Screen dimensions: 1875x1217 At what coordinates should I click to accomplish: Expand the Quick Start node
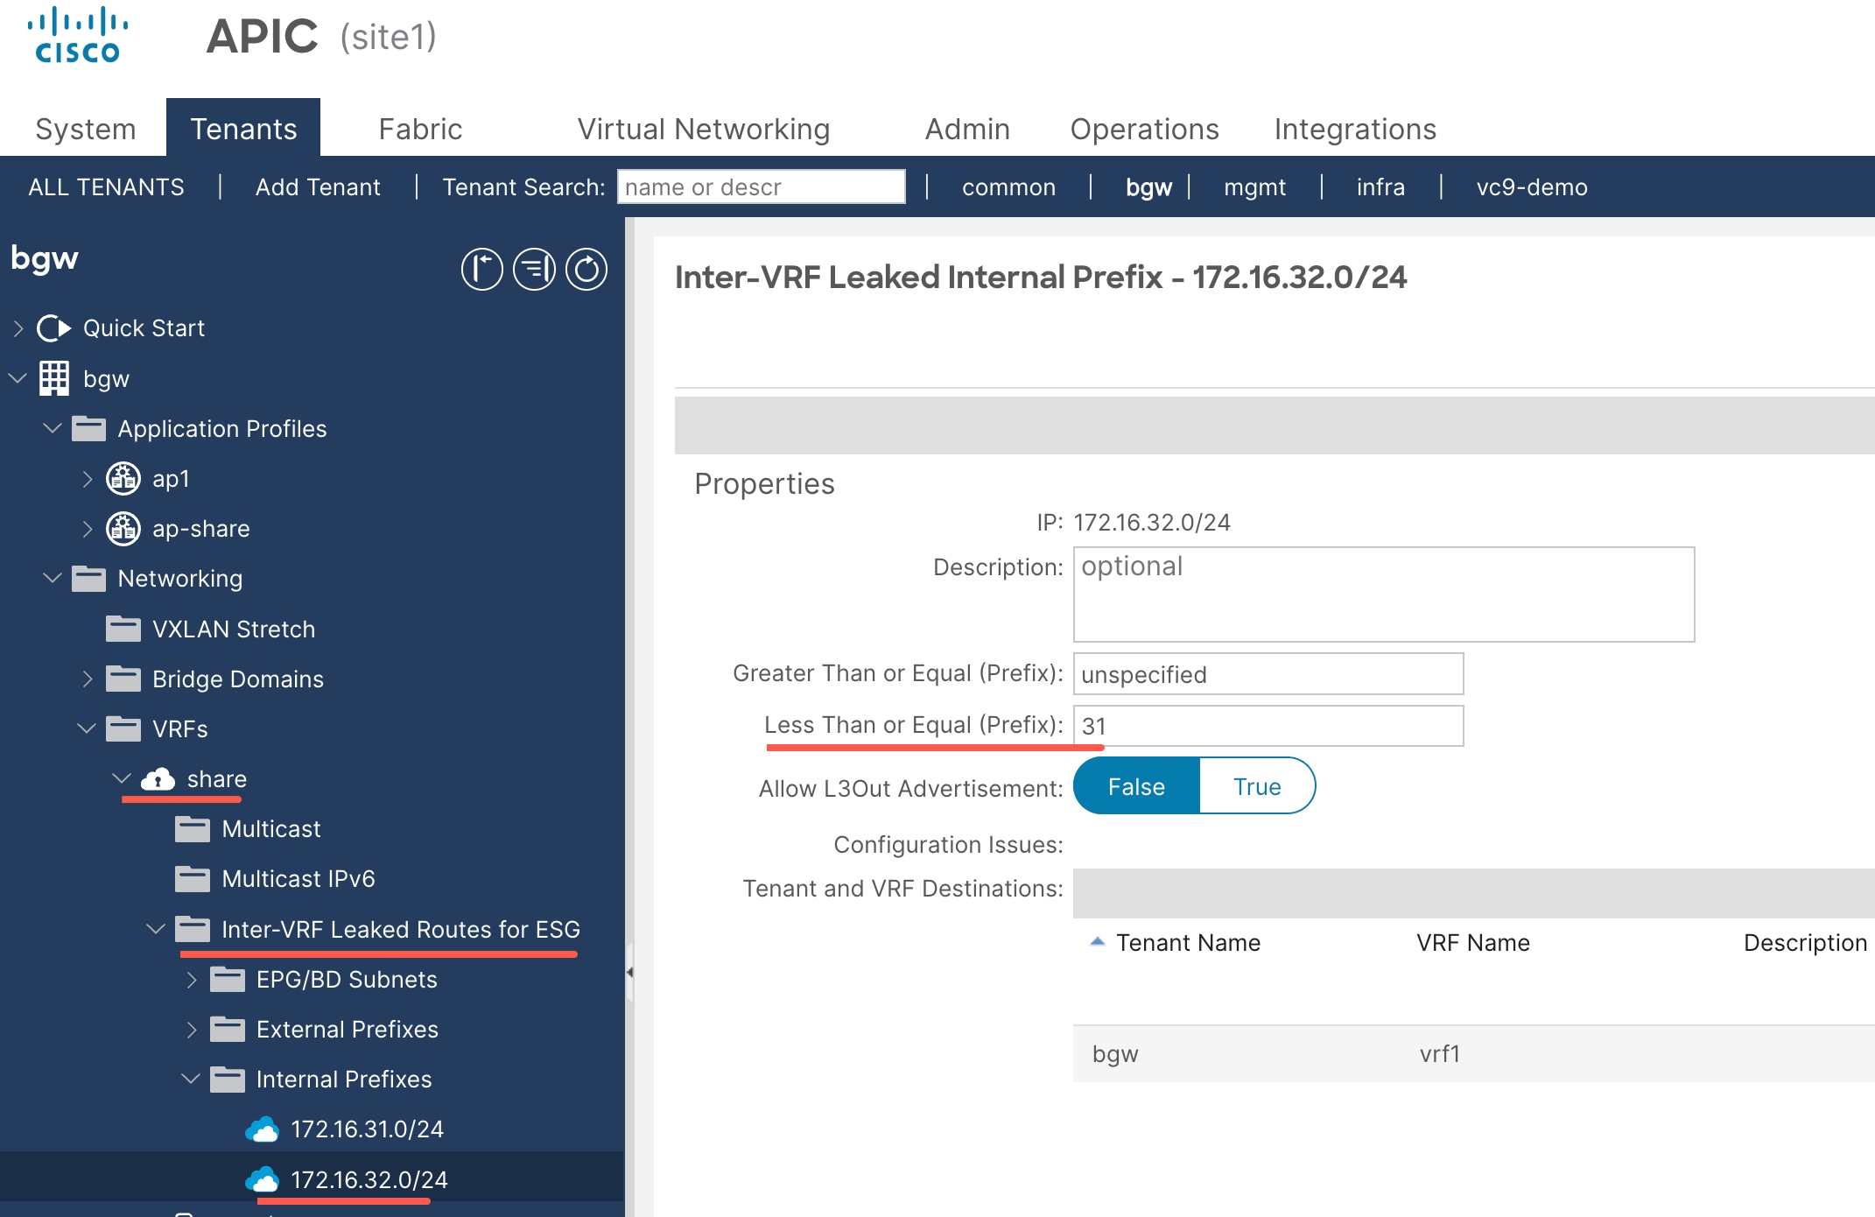[x=18, y=328]
